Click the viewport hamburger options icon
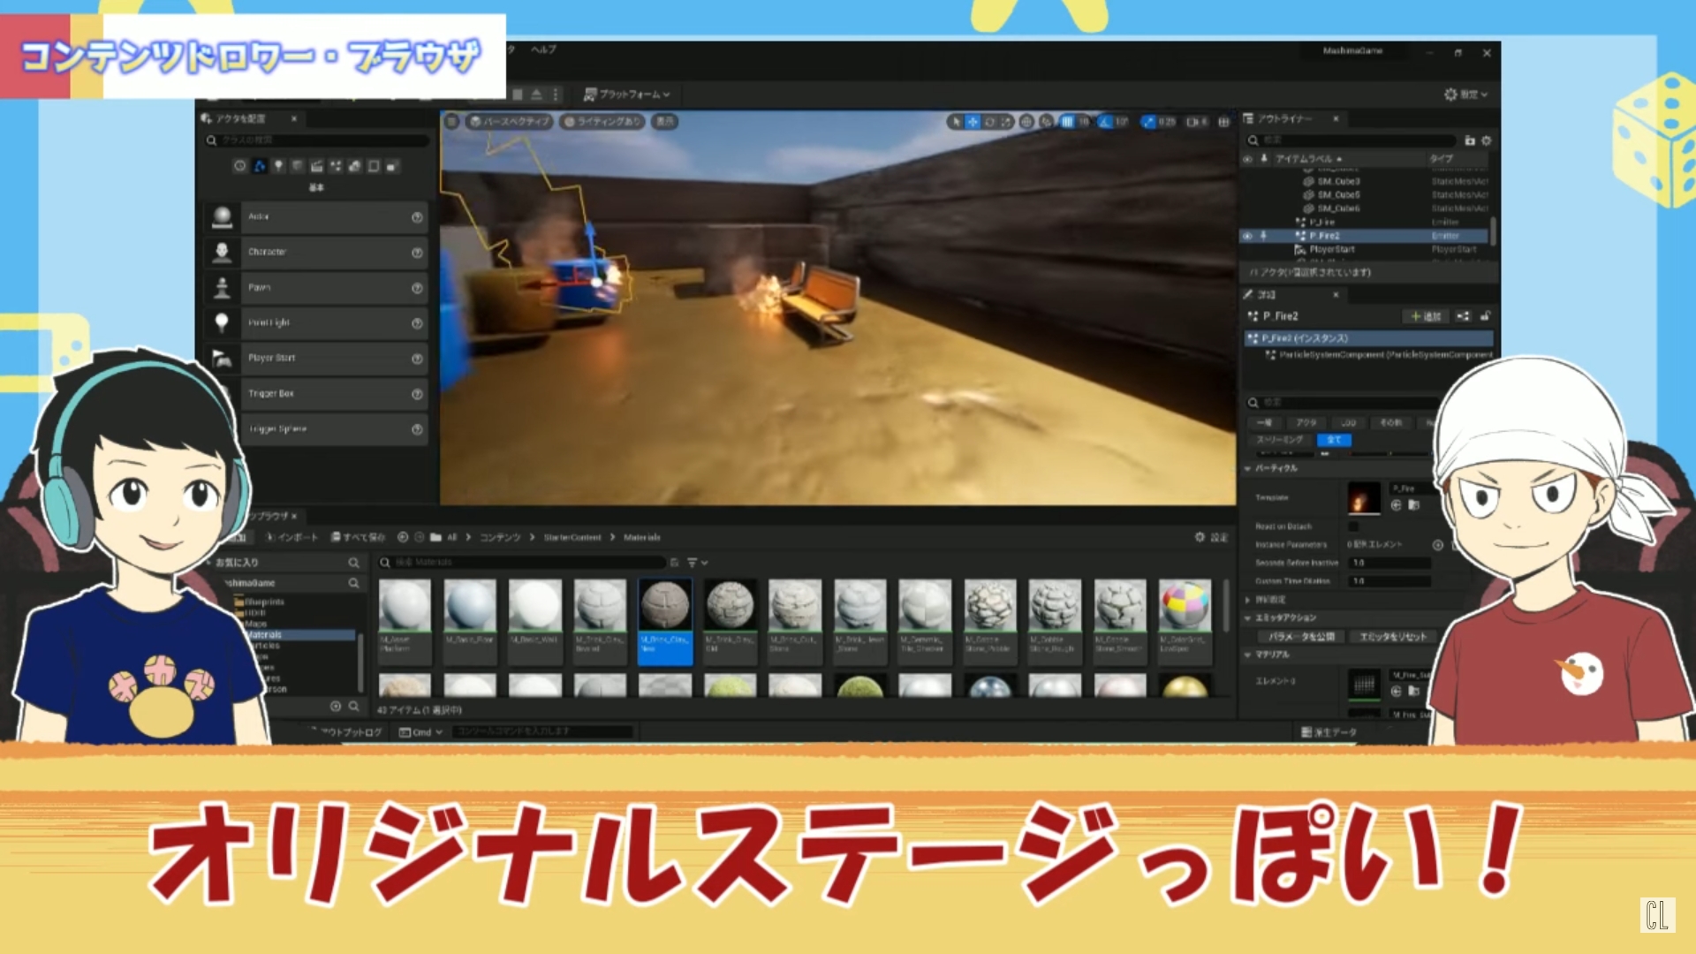The height and width of the screenshot is (954, 1696). tap(451, 121)
